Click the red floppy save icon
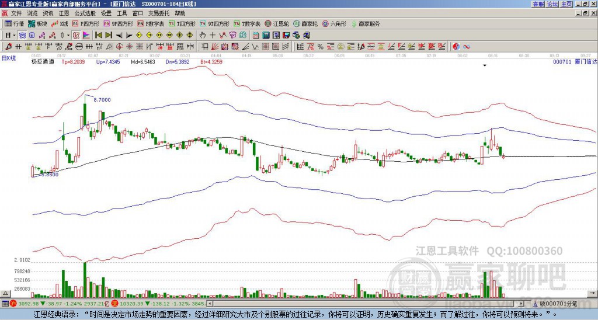Screen dimensions: 598x320 click(x=286, y=35)
